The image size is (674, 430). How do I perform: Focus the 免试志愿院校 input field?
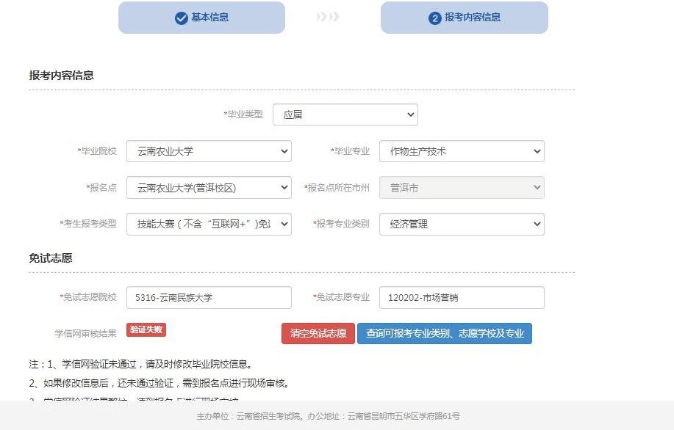click(x=209, y=297)
